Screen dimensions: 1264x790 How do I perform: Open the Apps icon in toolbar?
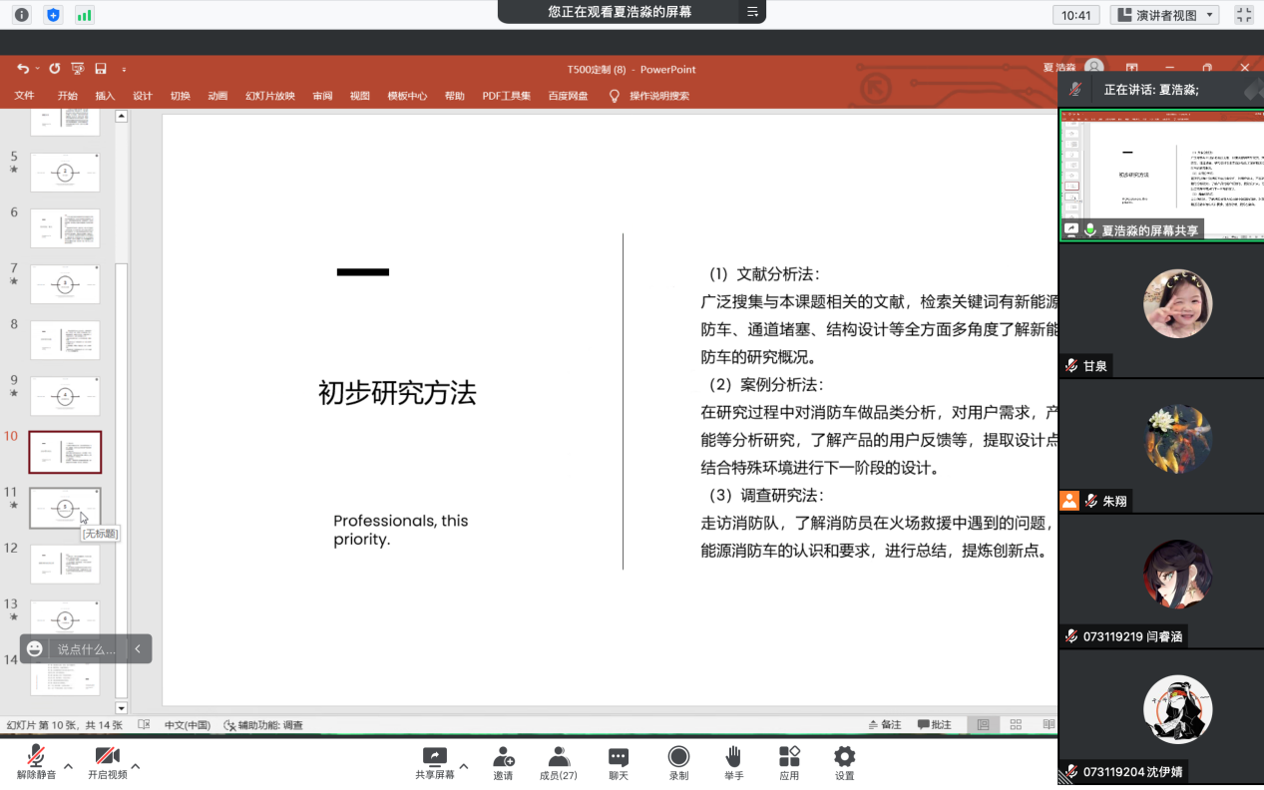pos(789,757)
